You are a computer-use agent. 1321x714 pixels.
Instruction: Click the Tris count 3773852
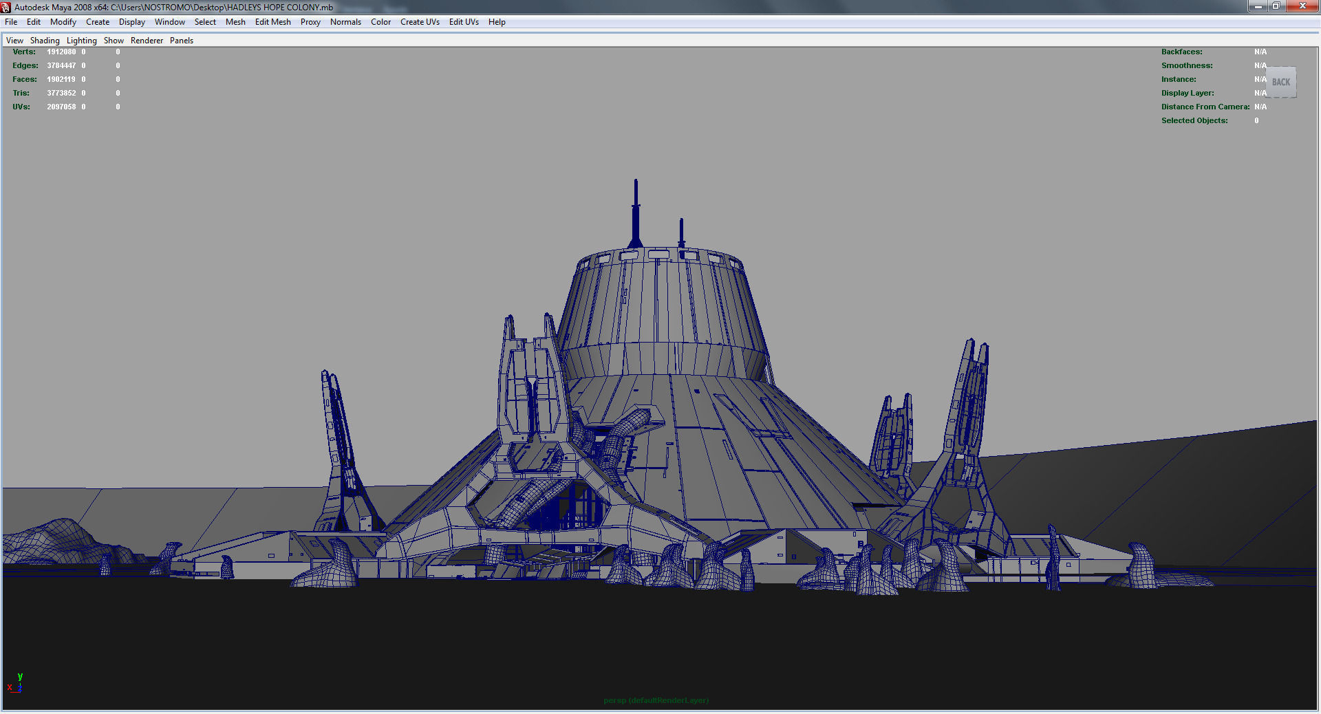(x=61, y=94)
